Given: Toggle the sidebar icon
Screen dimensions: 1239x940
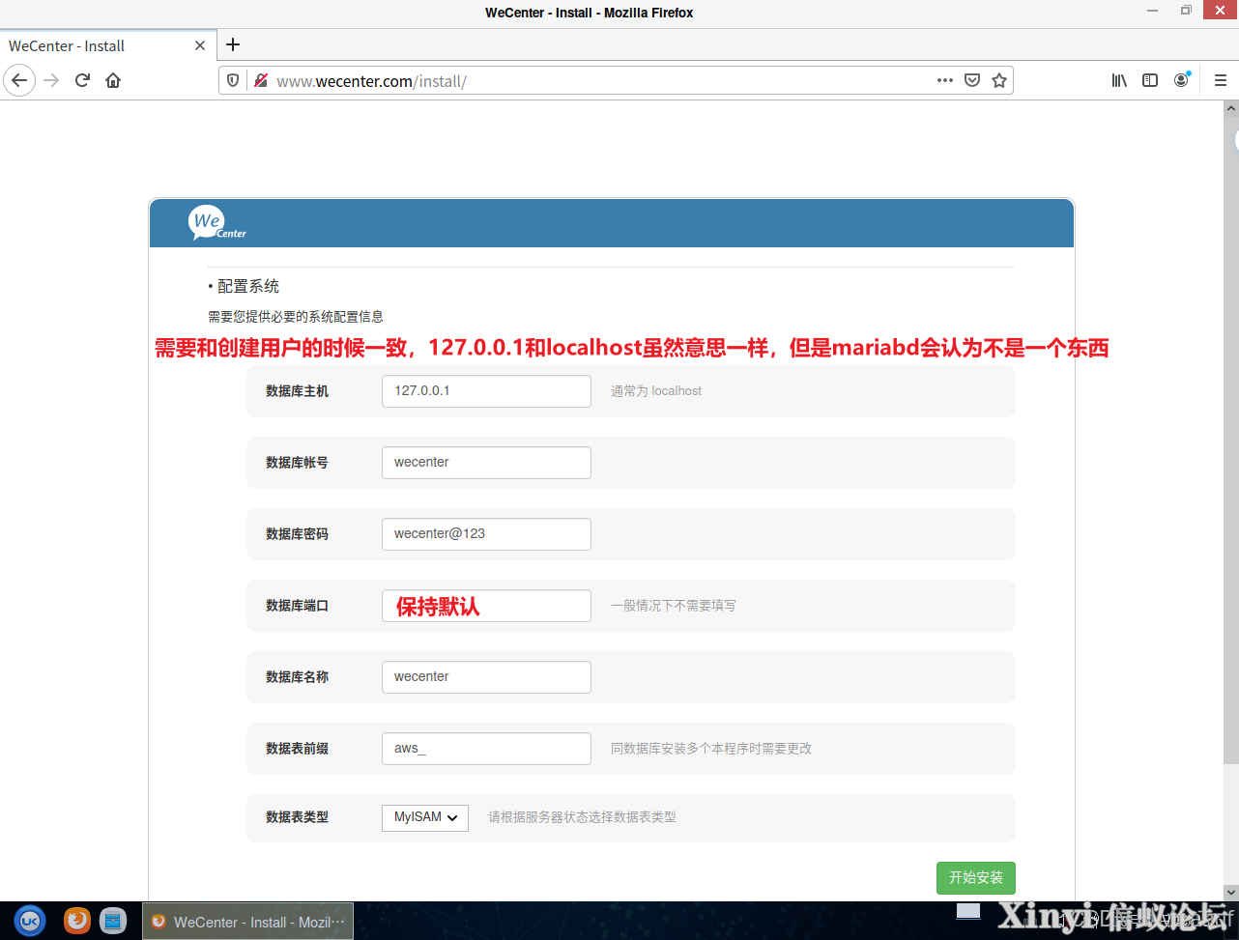Looking at the screenshot, I should pos(1150,80).
